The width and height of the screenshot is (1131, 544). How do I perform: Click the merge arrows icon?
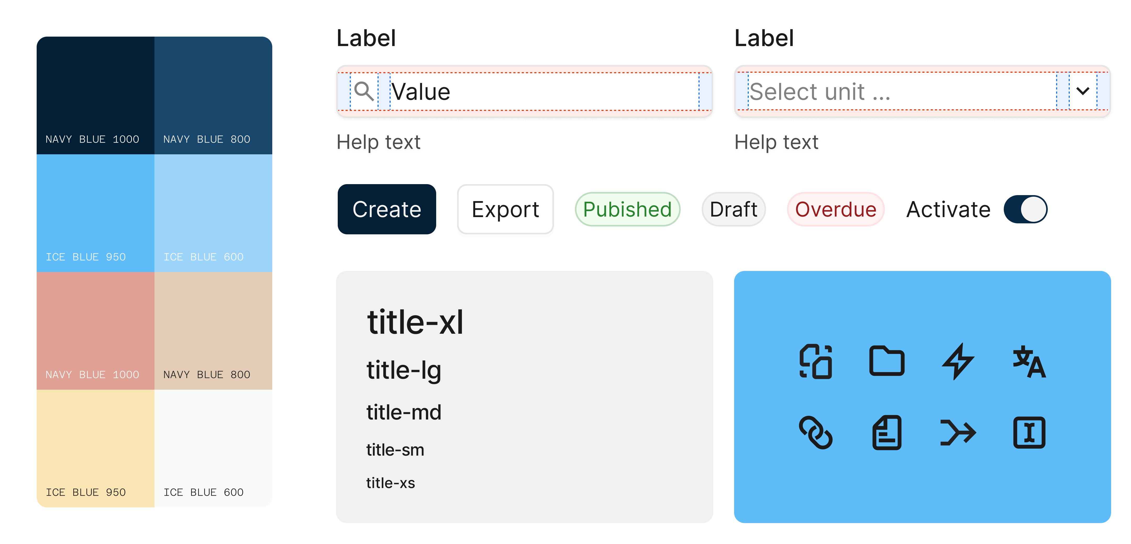958,433
